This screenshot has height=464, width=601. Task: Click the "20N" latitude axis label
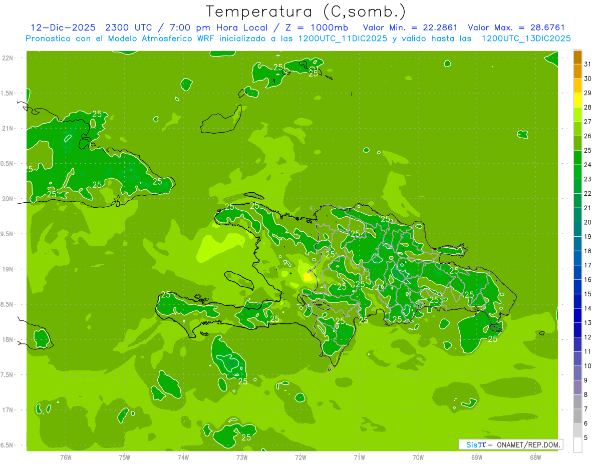click(x=8, y=199)
